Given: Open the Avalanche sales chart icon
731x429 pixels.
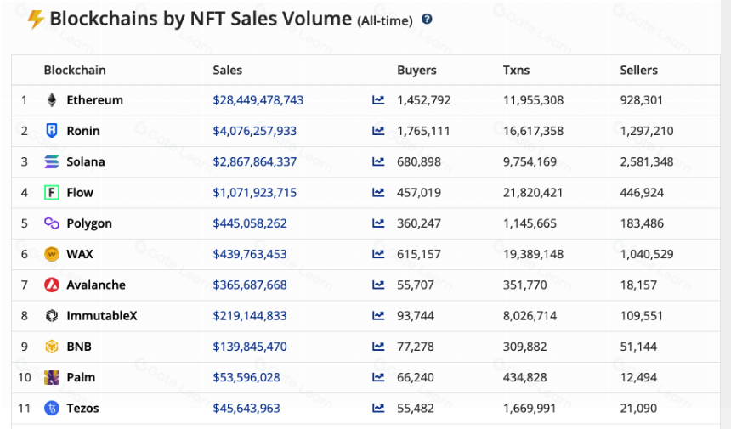Looking at the screenshot, I should [378, 284].
